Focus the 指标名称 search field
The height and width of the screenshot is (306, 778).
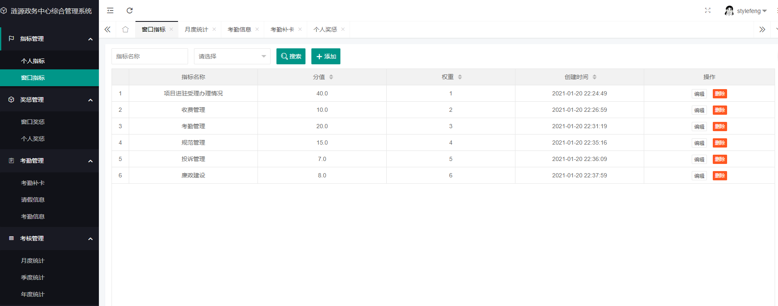click(150, 56)
